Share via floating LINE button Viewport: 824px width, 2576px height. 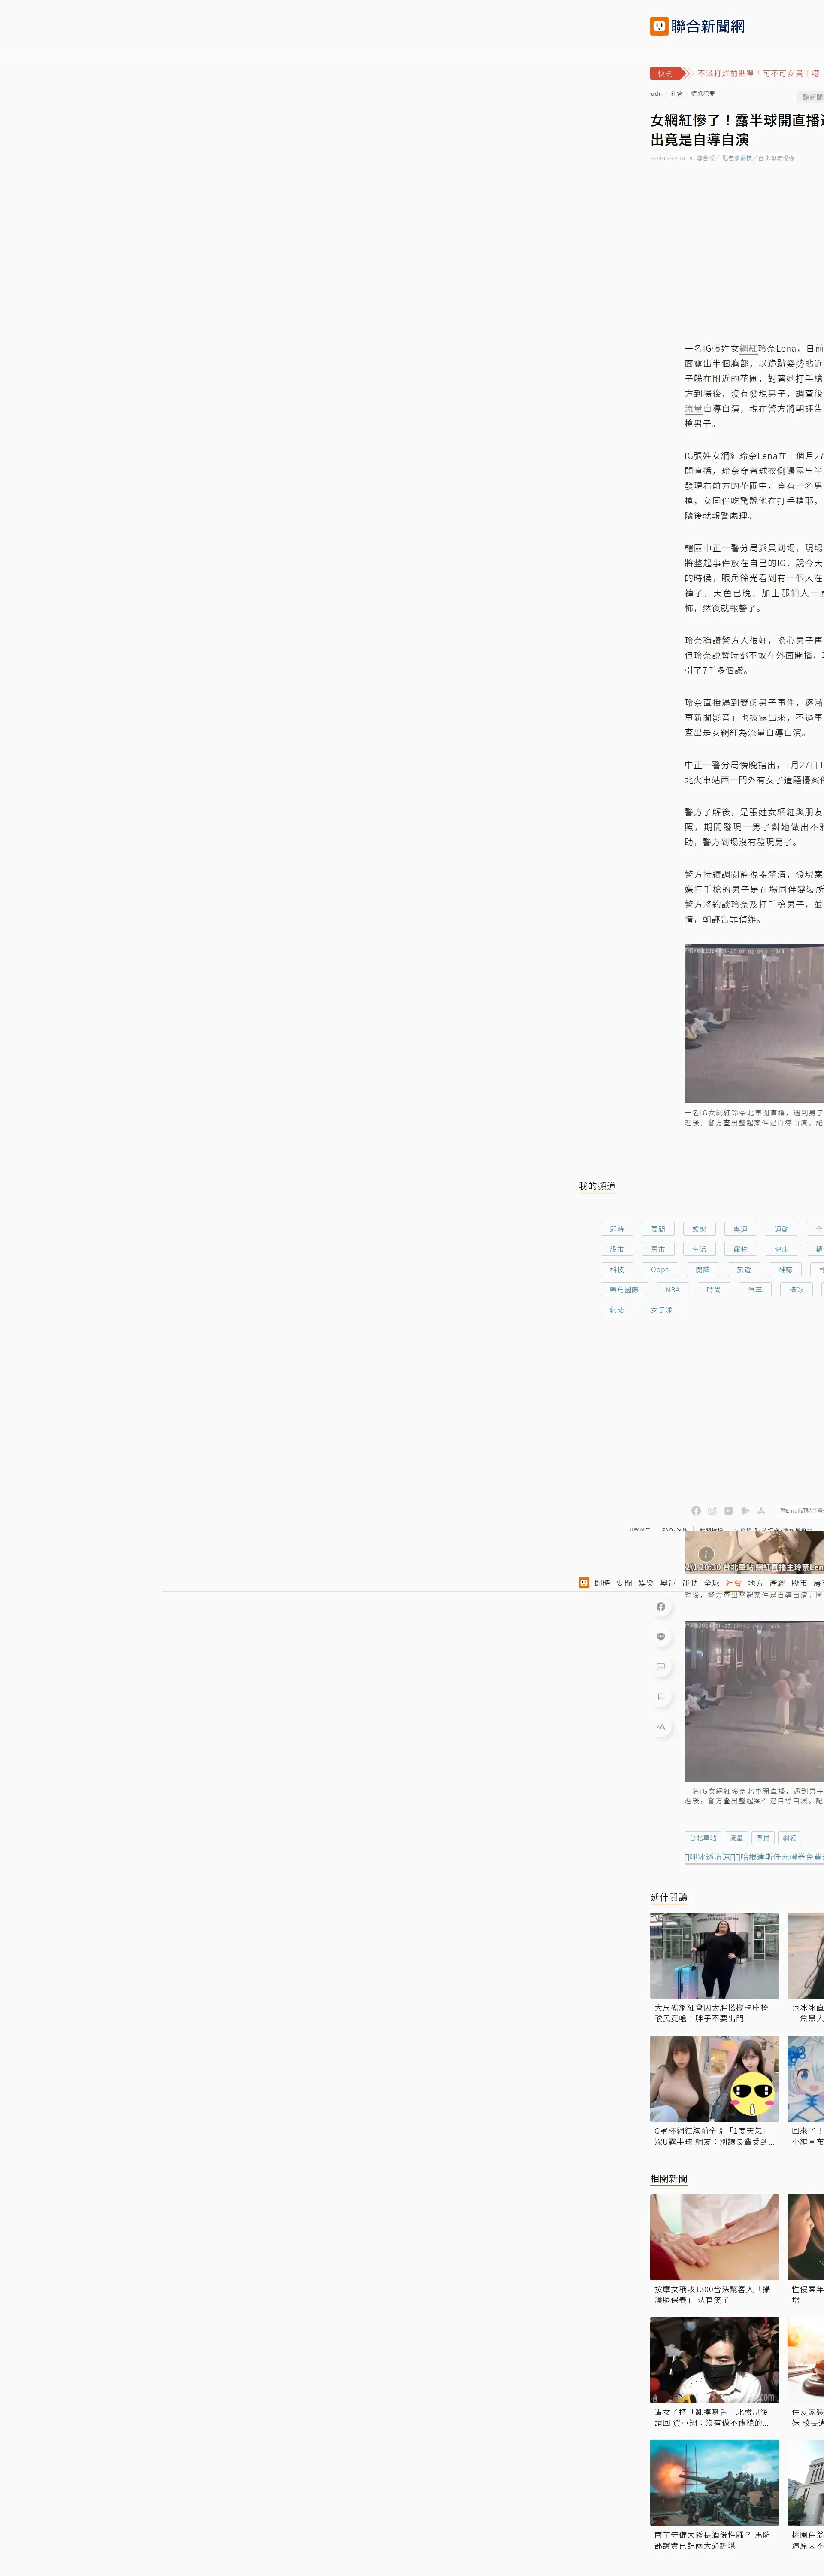pyautogui.click(x=660, y=1637)
